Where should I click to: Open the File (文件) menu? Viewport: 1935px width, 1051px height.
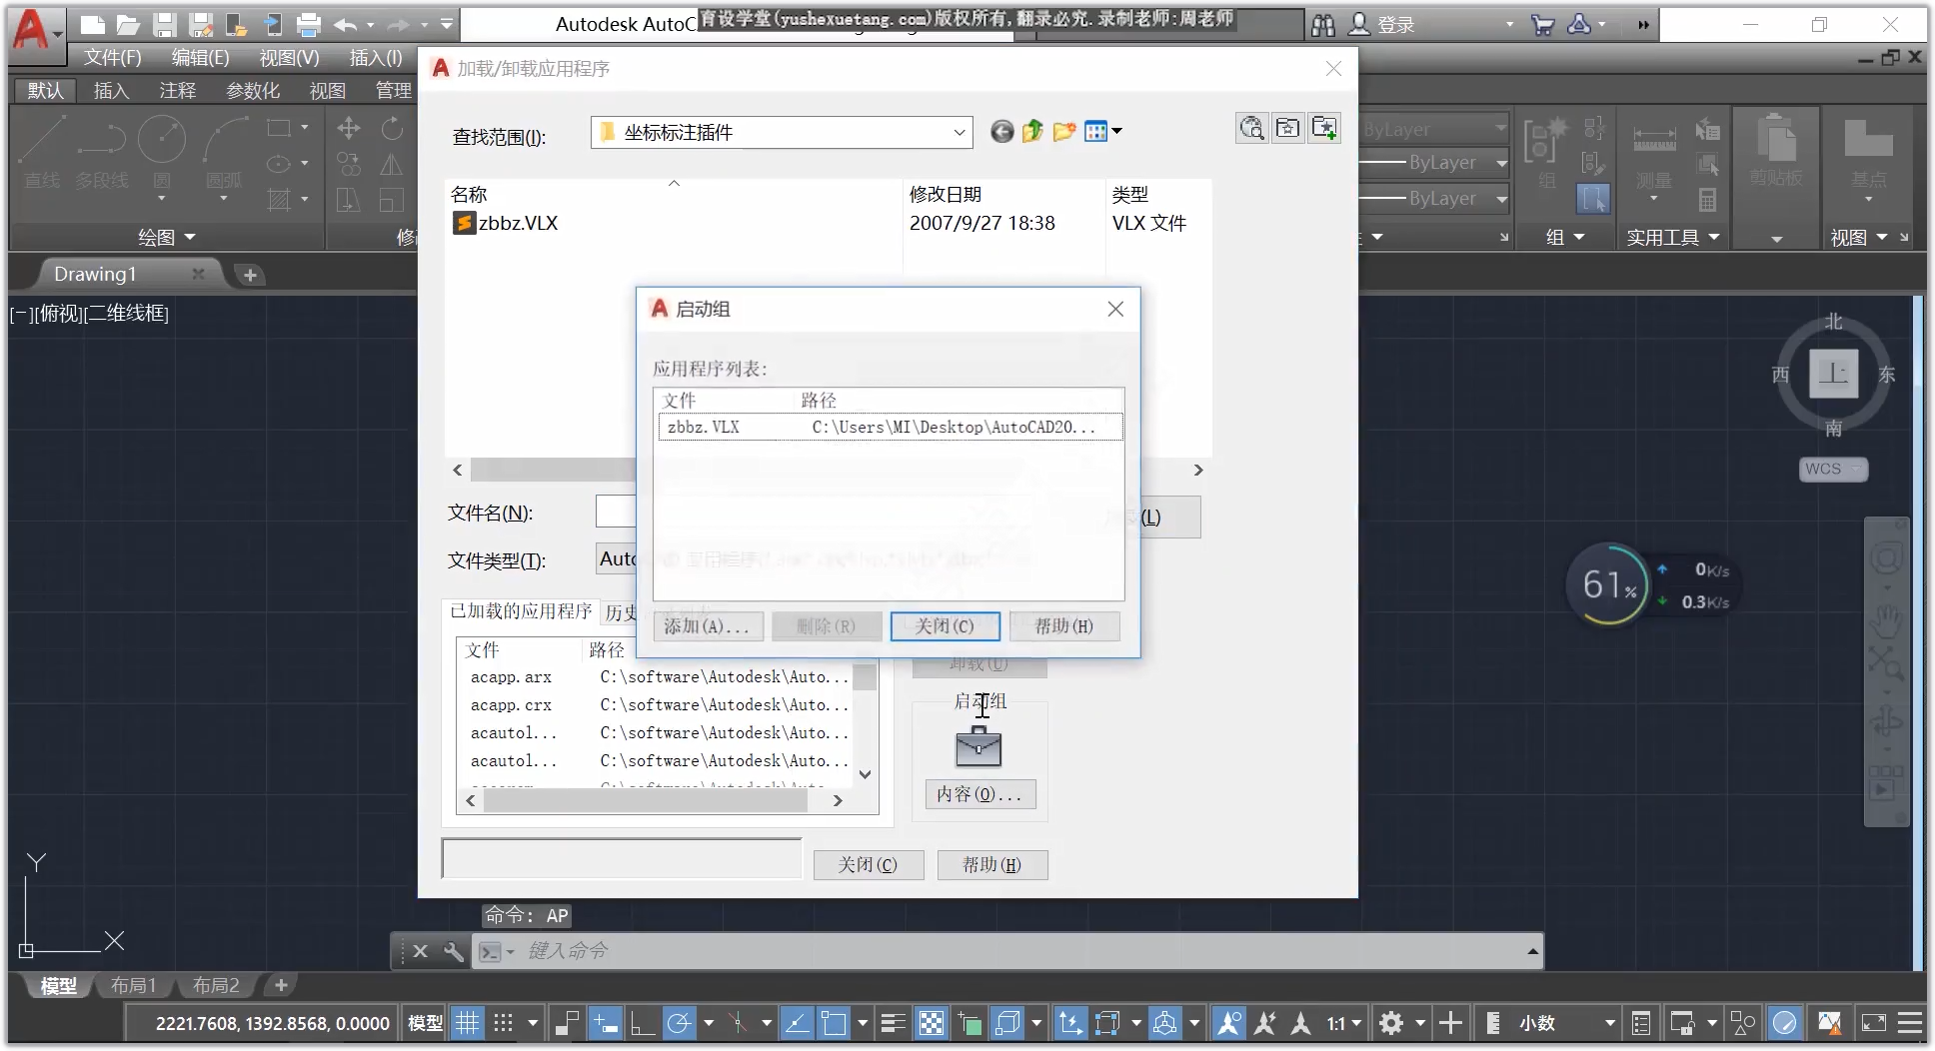coord(113,58)
